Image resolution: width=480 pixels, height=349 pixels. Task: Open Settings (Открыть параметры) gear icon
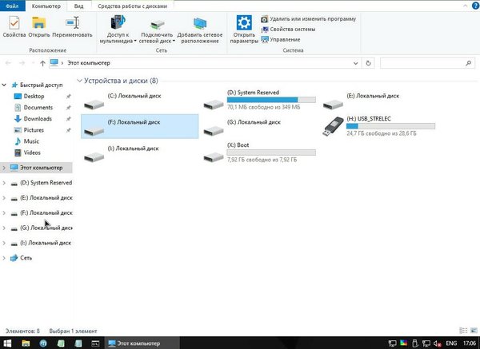coord(244,26)
